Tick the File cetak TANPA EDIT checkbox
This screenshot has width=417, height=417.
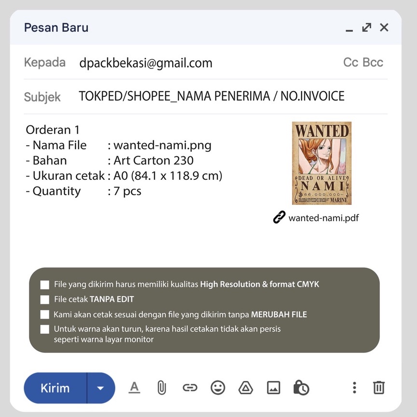45,300
